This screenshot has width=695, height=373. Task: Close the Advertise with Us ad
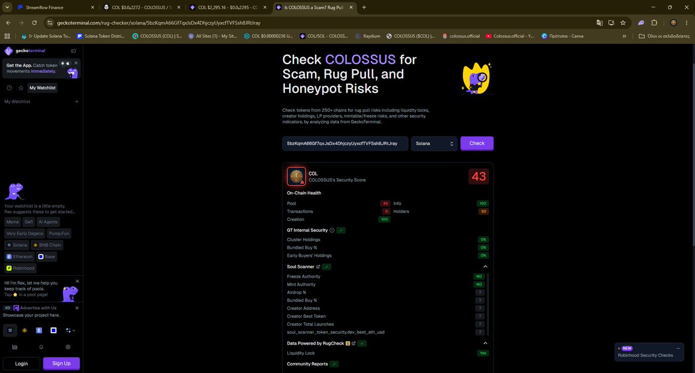coord(76,308)
